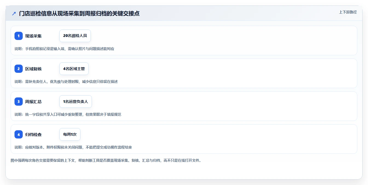Image resolution: width=368 pixels, height=185 pixels.
Task: Click the 区域复核 step title
Action: point(33,69)
